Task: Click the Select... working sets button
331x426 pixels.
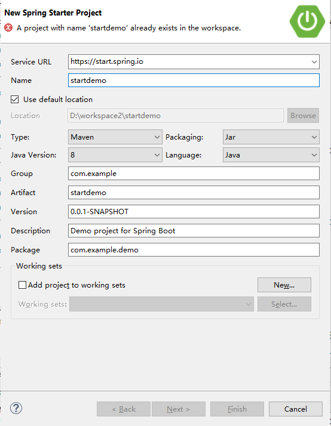Action: [x=284, y=304]
